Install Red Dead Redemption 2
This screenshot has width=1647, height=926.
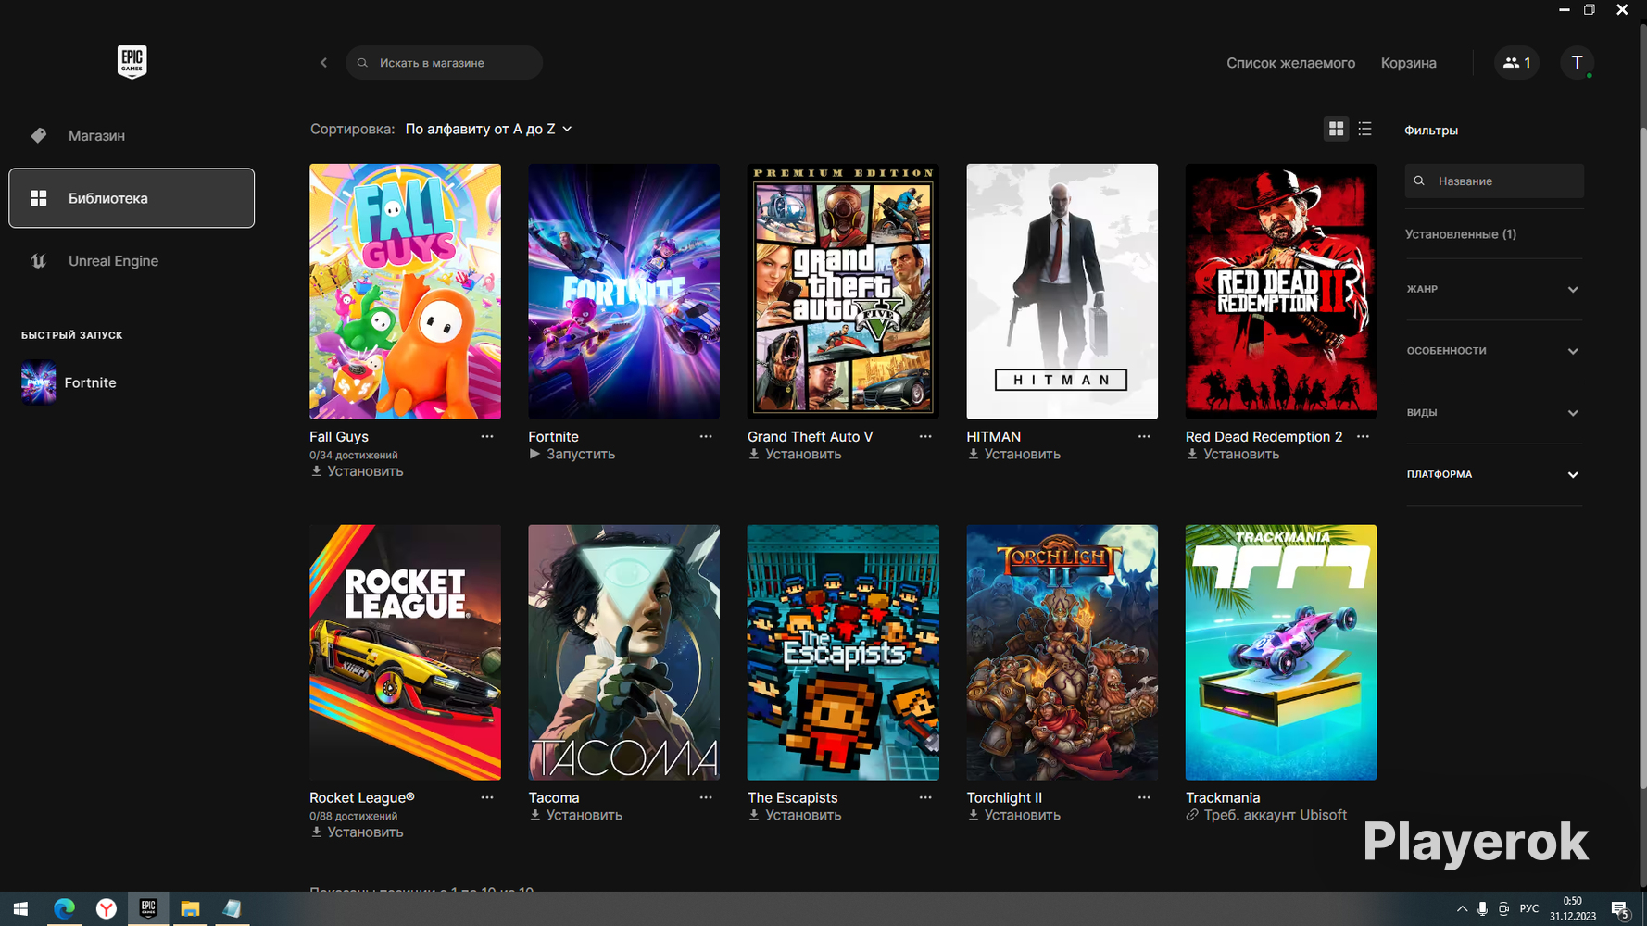pos(1232,455)
